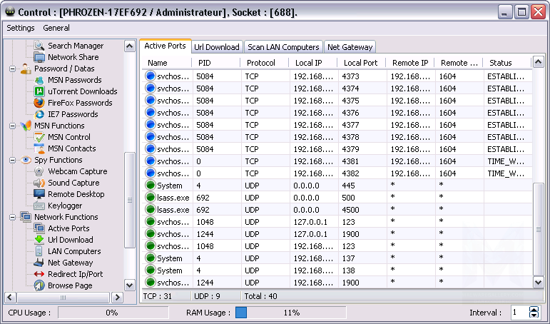Open Webcam Capture in the tree
Viewport: 550px width, 324px height.
tap(77, 171)
